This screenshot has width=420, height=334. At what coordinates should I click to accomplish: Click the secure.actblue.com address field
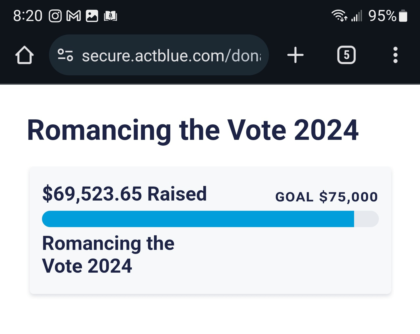171,55
